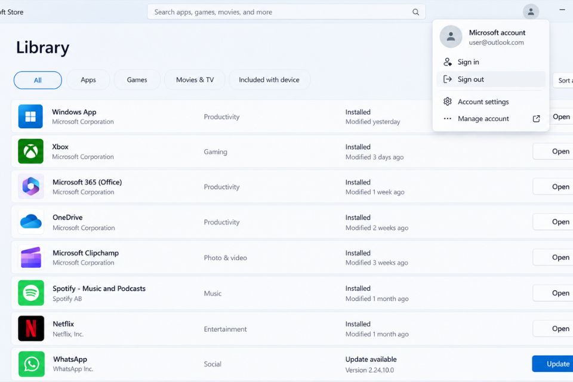Click the OneDrive title text
Screen dimensions: 573x382
pyautogui.click(x=67, y=217)
